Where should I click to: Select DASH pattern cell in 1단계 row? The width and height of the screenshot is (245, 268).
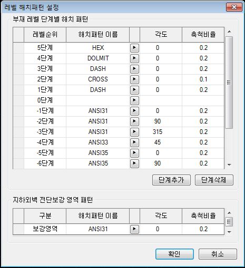[97, 90]
